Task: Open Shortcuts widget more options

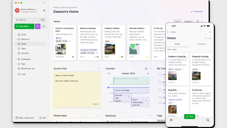Action: 150,116
